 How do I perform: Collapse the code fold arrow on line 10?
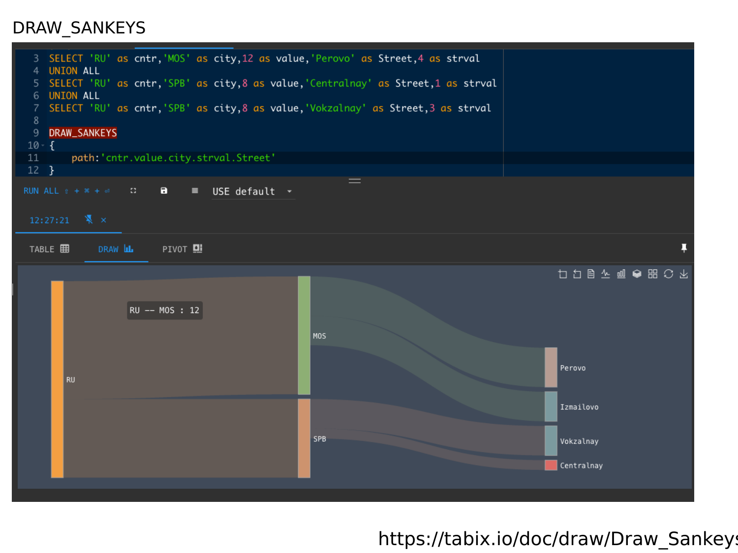[43, 146]
